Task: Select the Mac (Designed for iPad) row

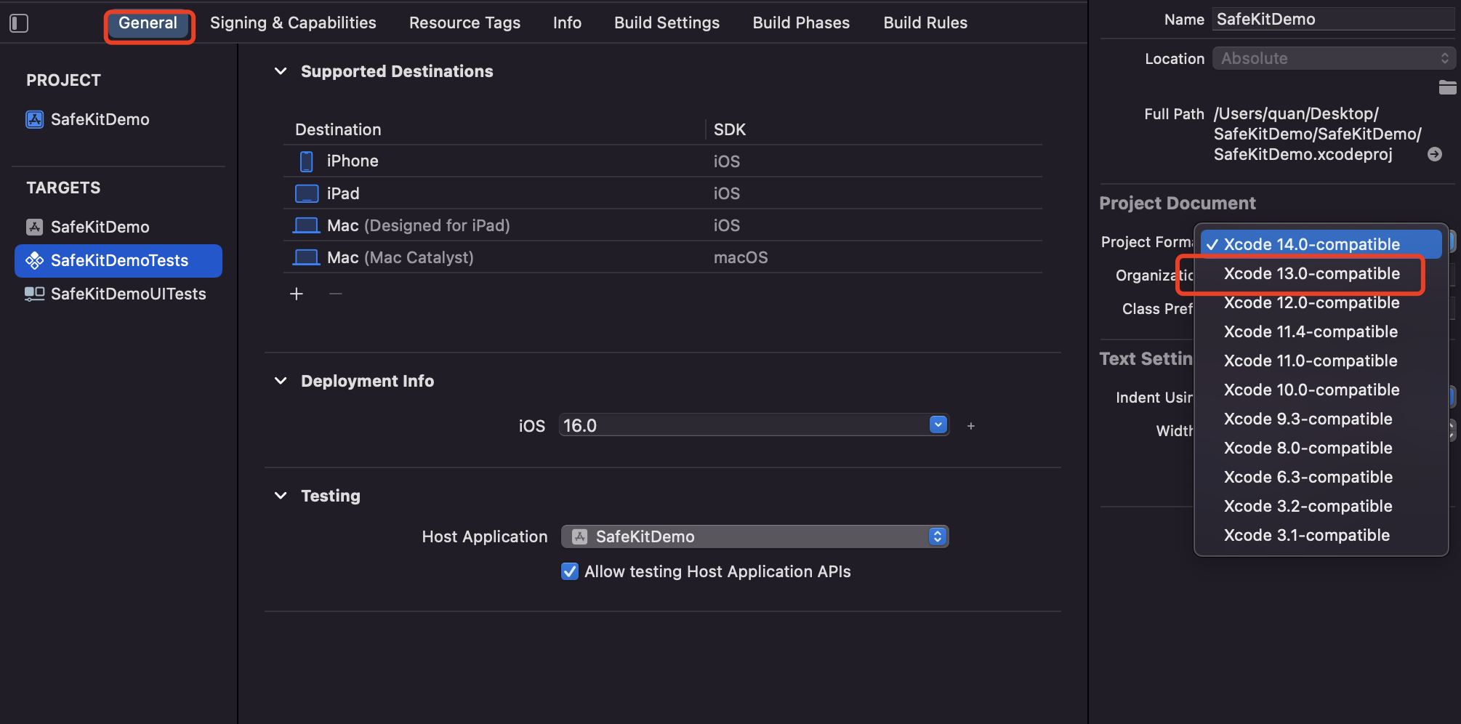Action: point(663,225)
